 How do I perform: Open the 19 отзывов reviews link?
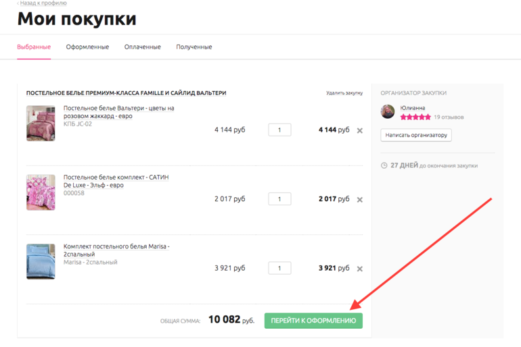click(449, 117)
